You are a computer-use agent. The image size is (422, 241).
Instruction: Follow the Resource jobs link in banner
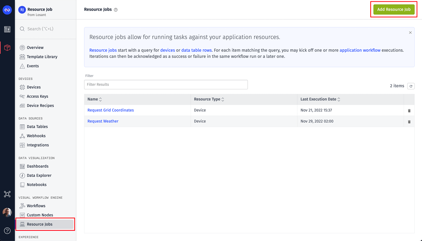(103, 50)
